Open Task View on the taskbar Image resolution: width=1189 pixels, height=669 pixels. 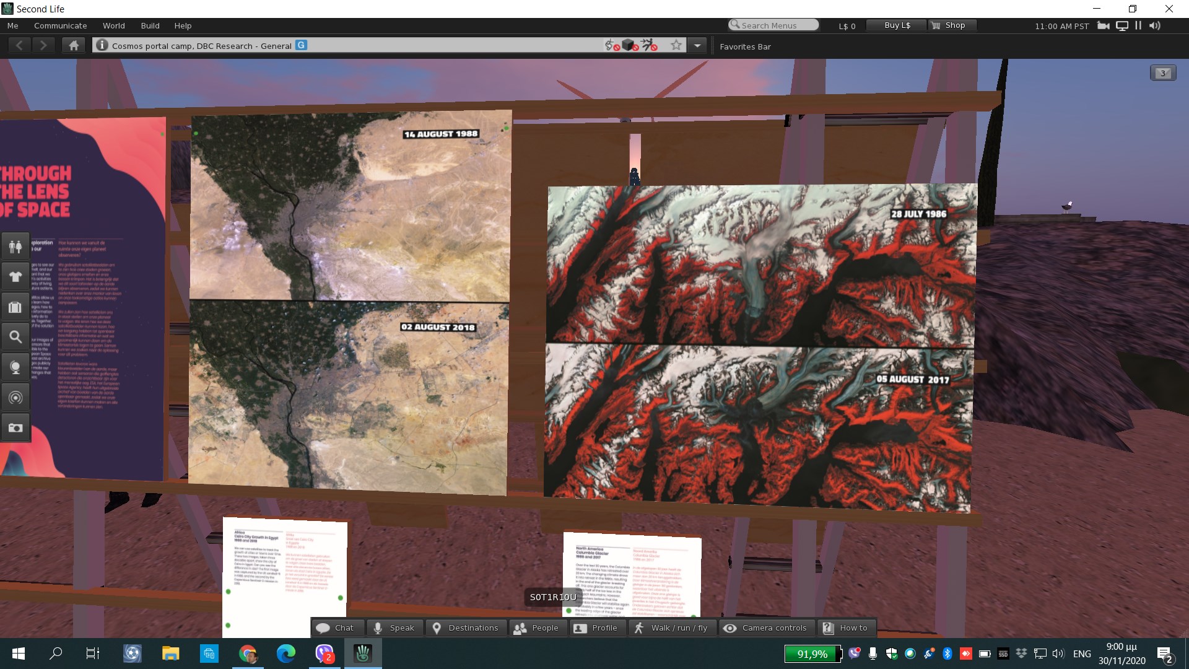pos(93,654)
